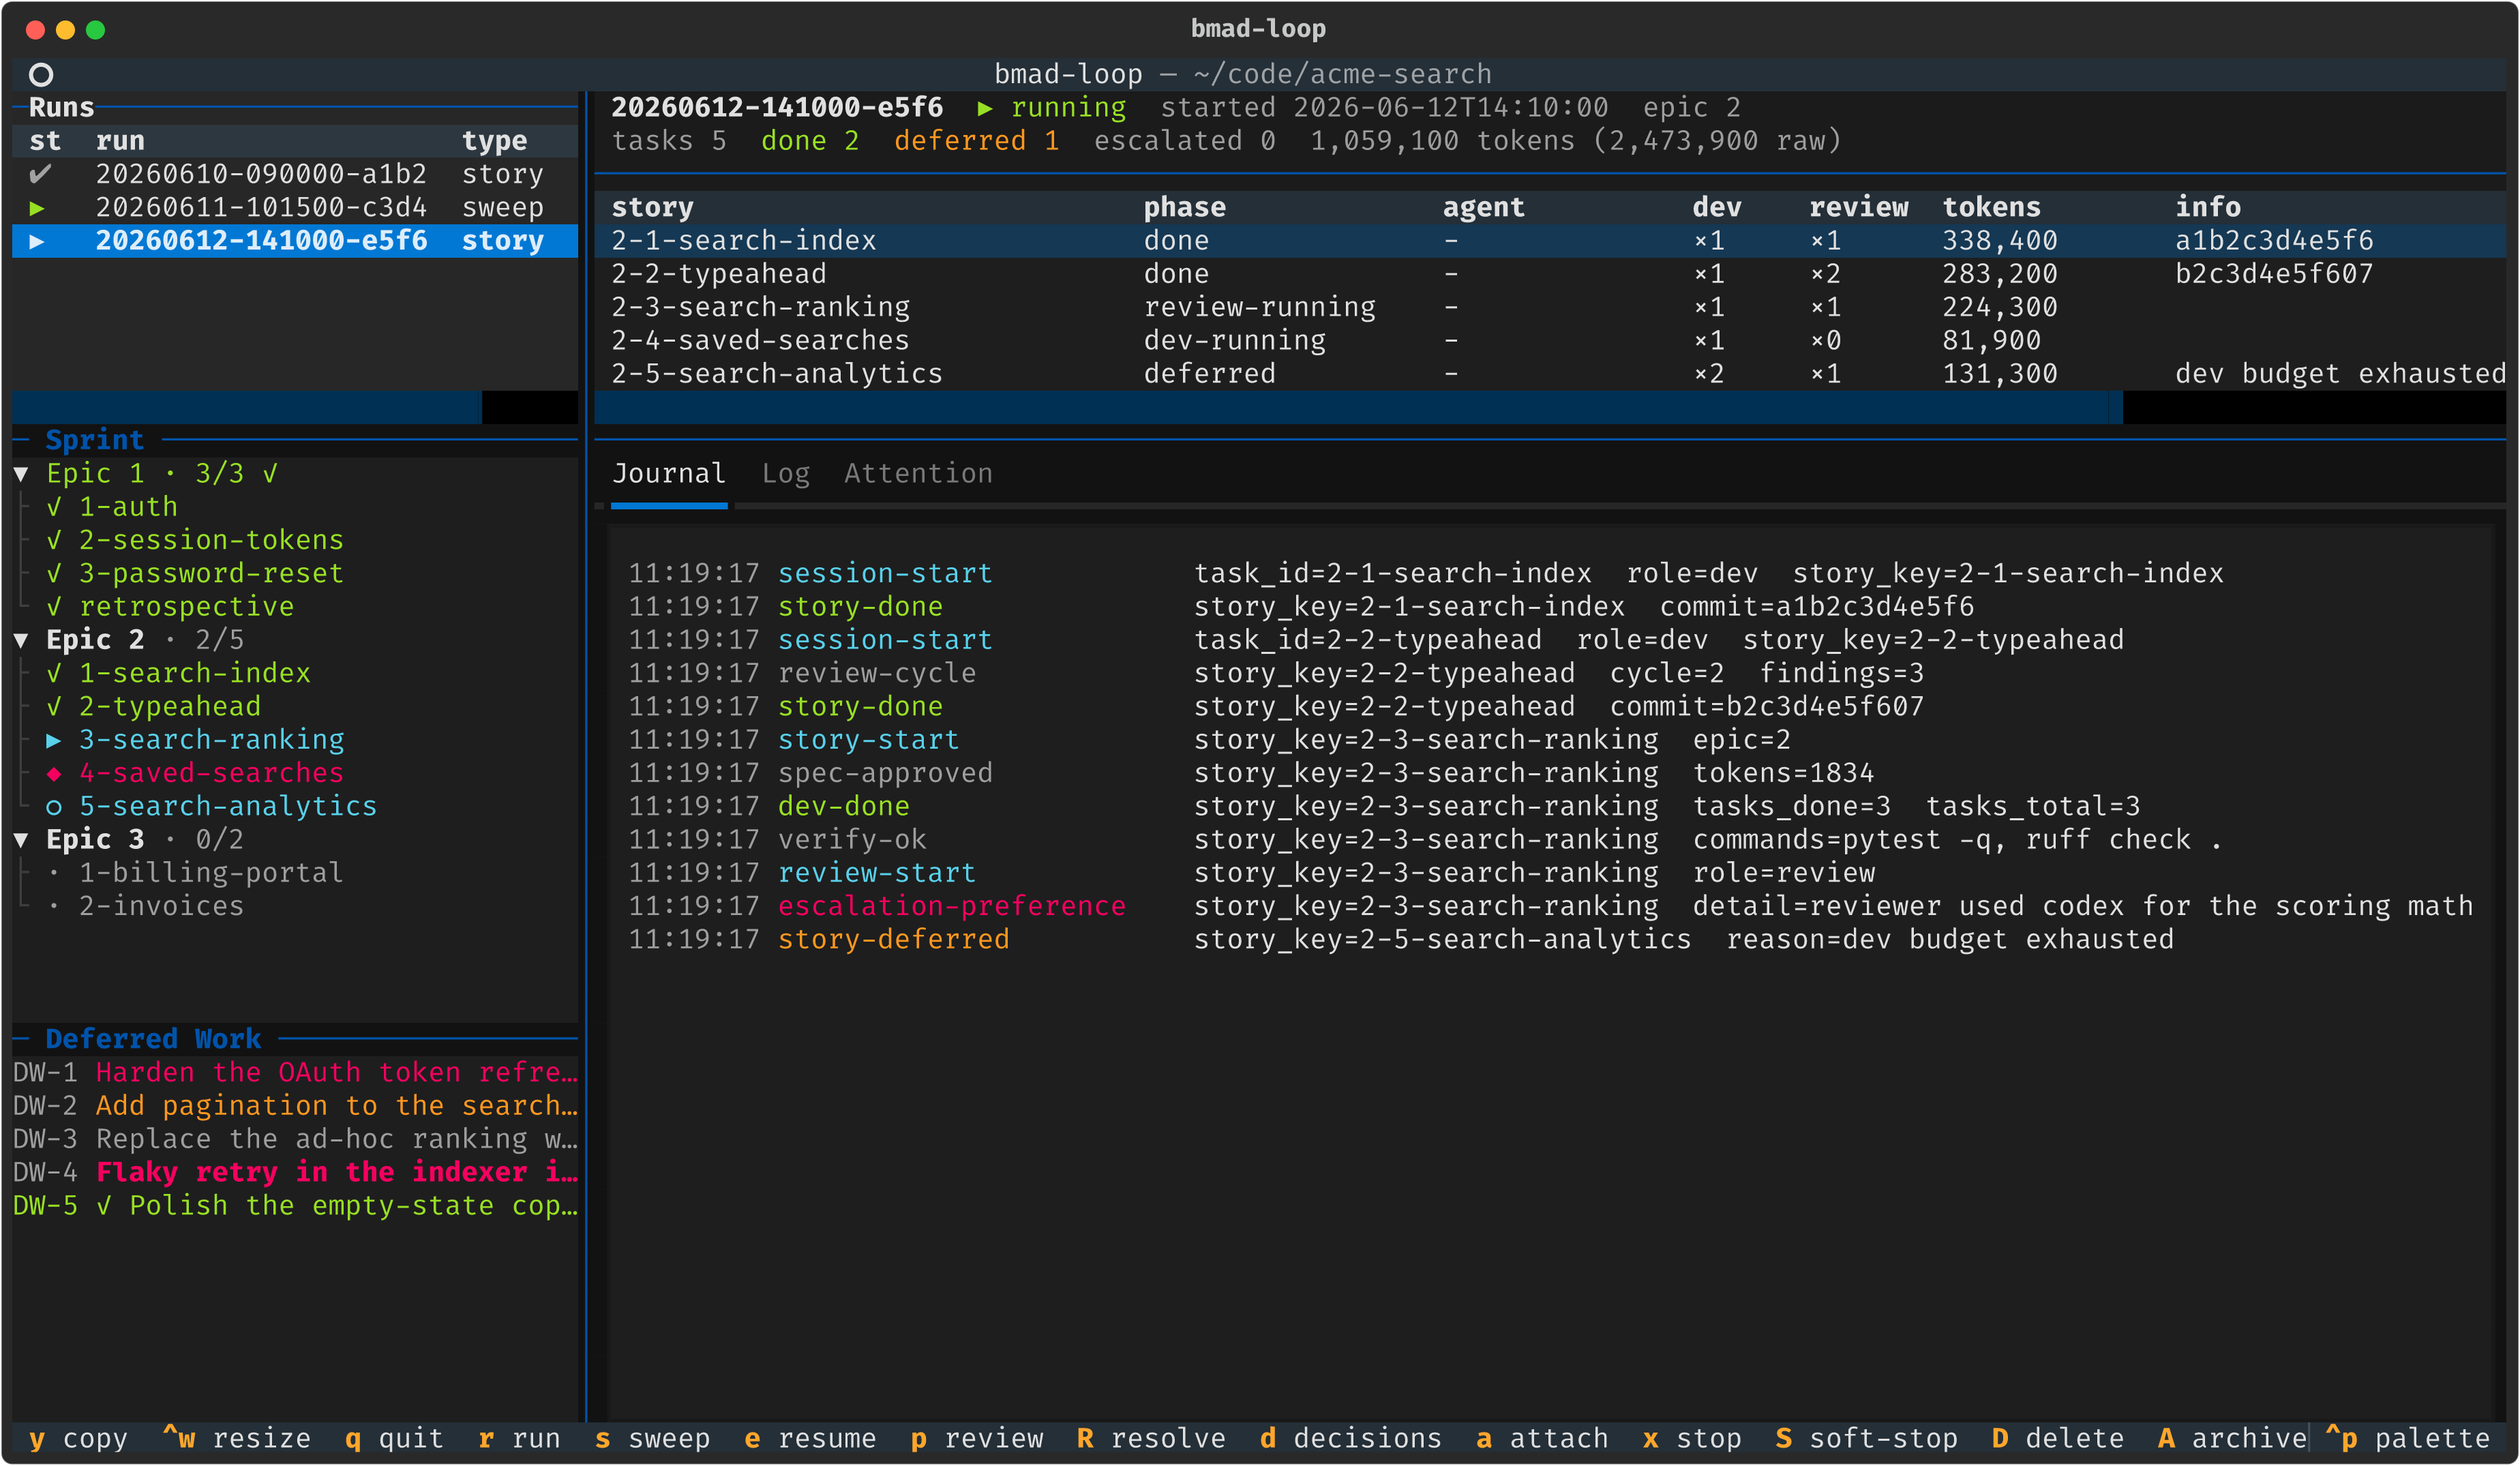Image resolution: width=2520 pixels, height=1466 pixels.
Task: Click the '^w resize' footer shortcut
Action: pyautogui.click(x=236, y=1439)
